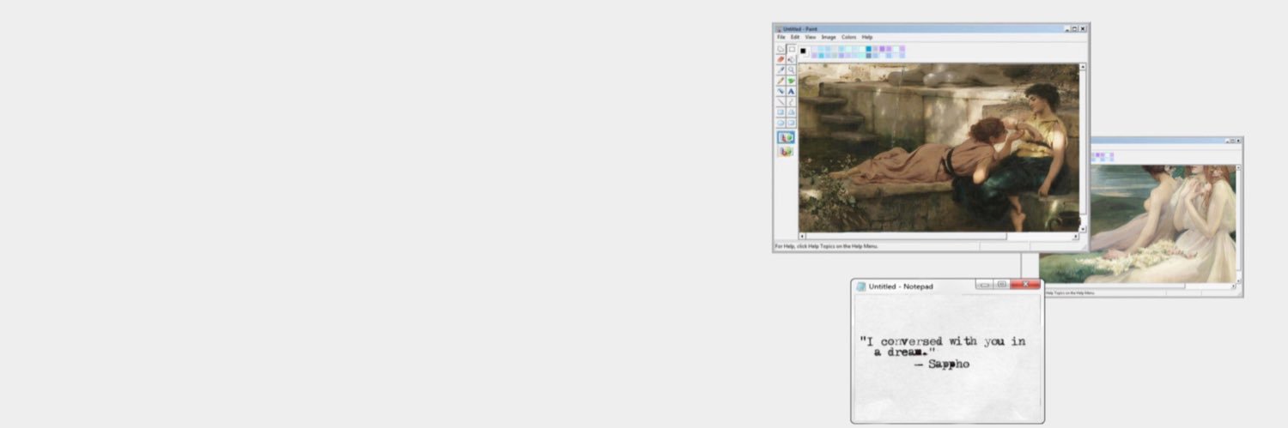Click the "a dream." line in Notepad

click(905, 353)
